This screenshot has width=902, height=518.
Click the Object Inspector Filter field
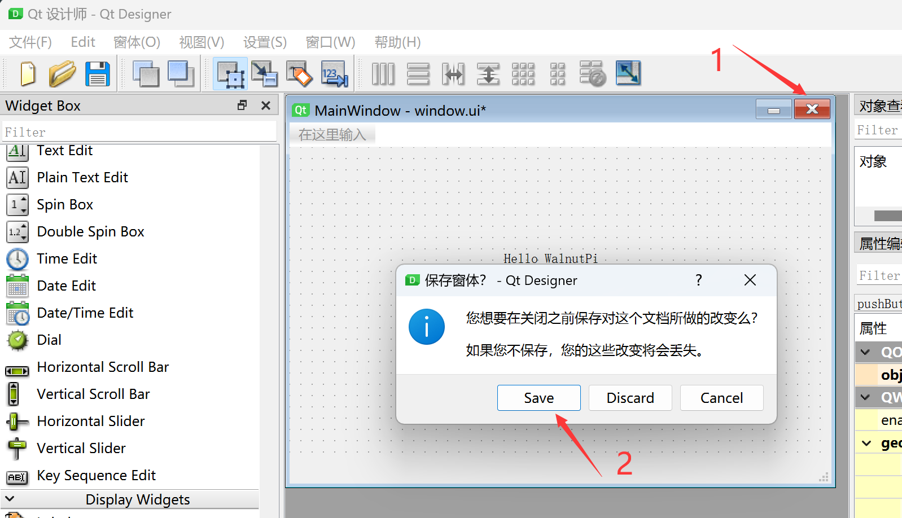[x=878, y=130]
